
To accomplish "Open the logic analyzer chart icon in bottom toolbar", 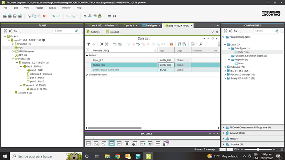I will click(119, 143).
